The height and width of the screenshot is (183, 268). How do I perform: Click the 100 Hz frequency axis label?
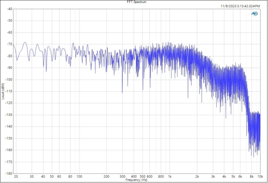79,177
